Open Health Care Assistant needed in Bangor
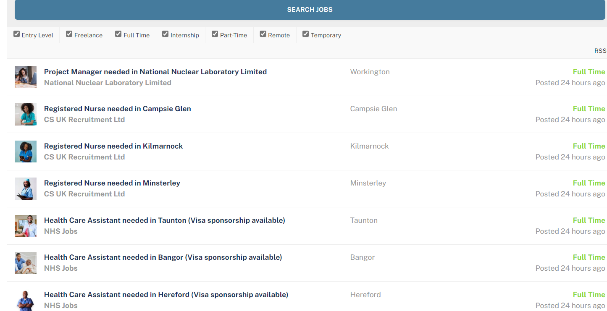The width and height of the screenshot is (607, 311). [x=163, y=257]
